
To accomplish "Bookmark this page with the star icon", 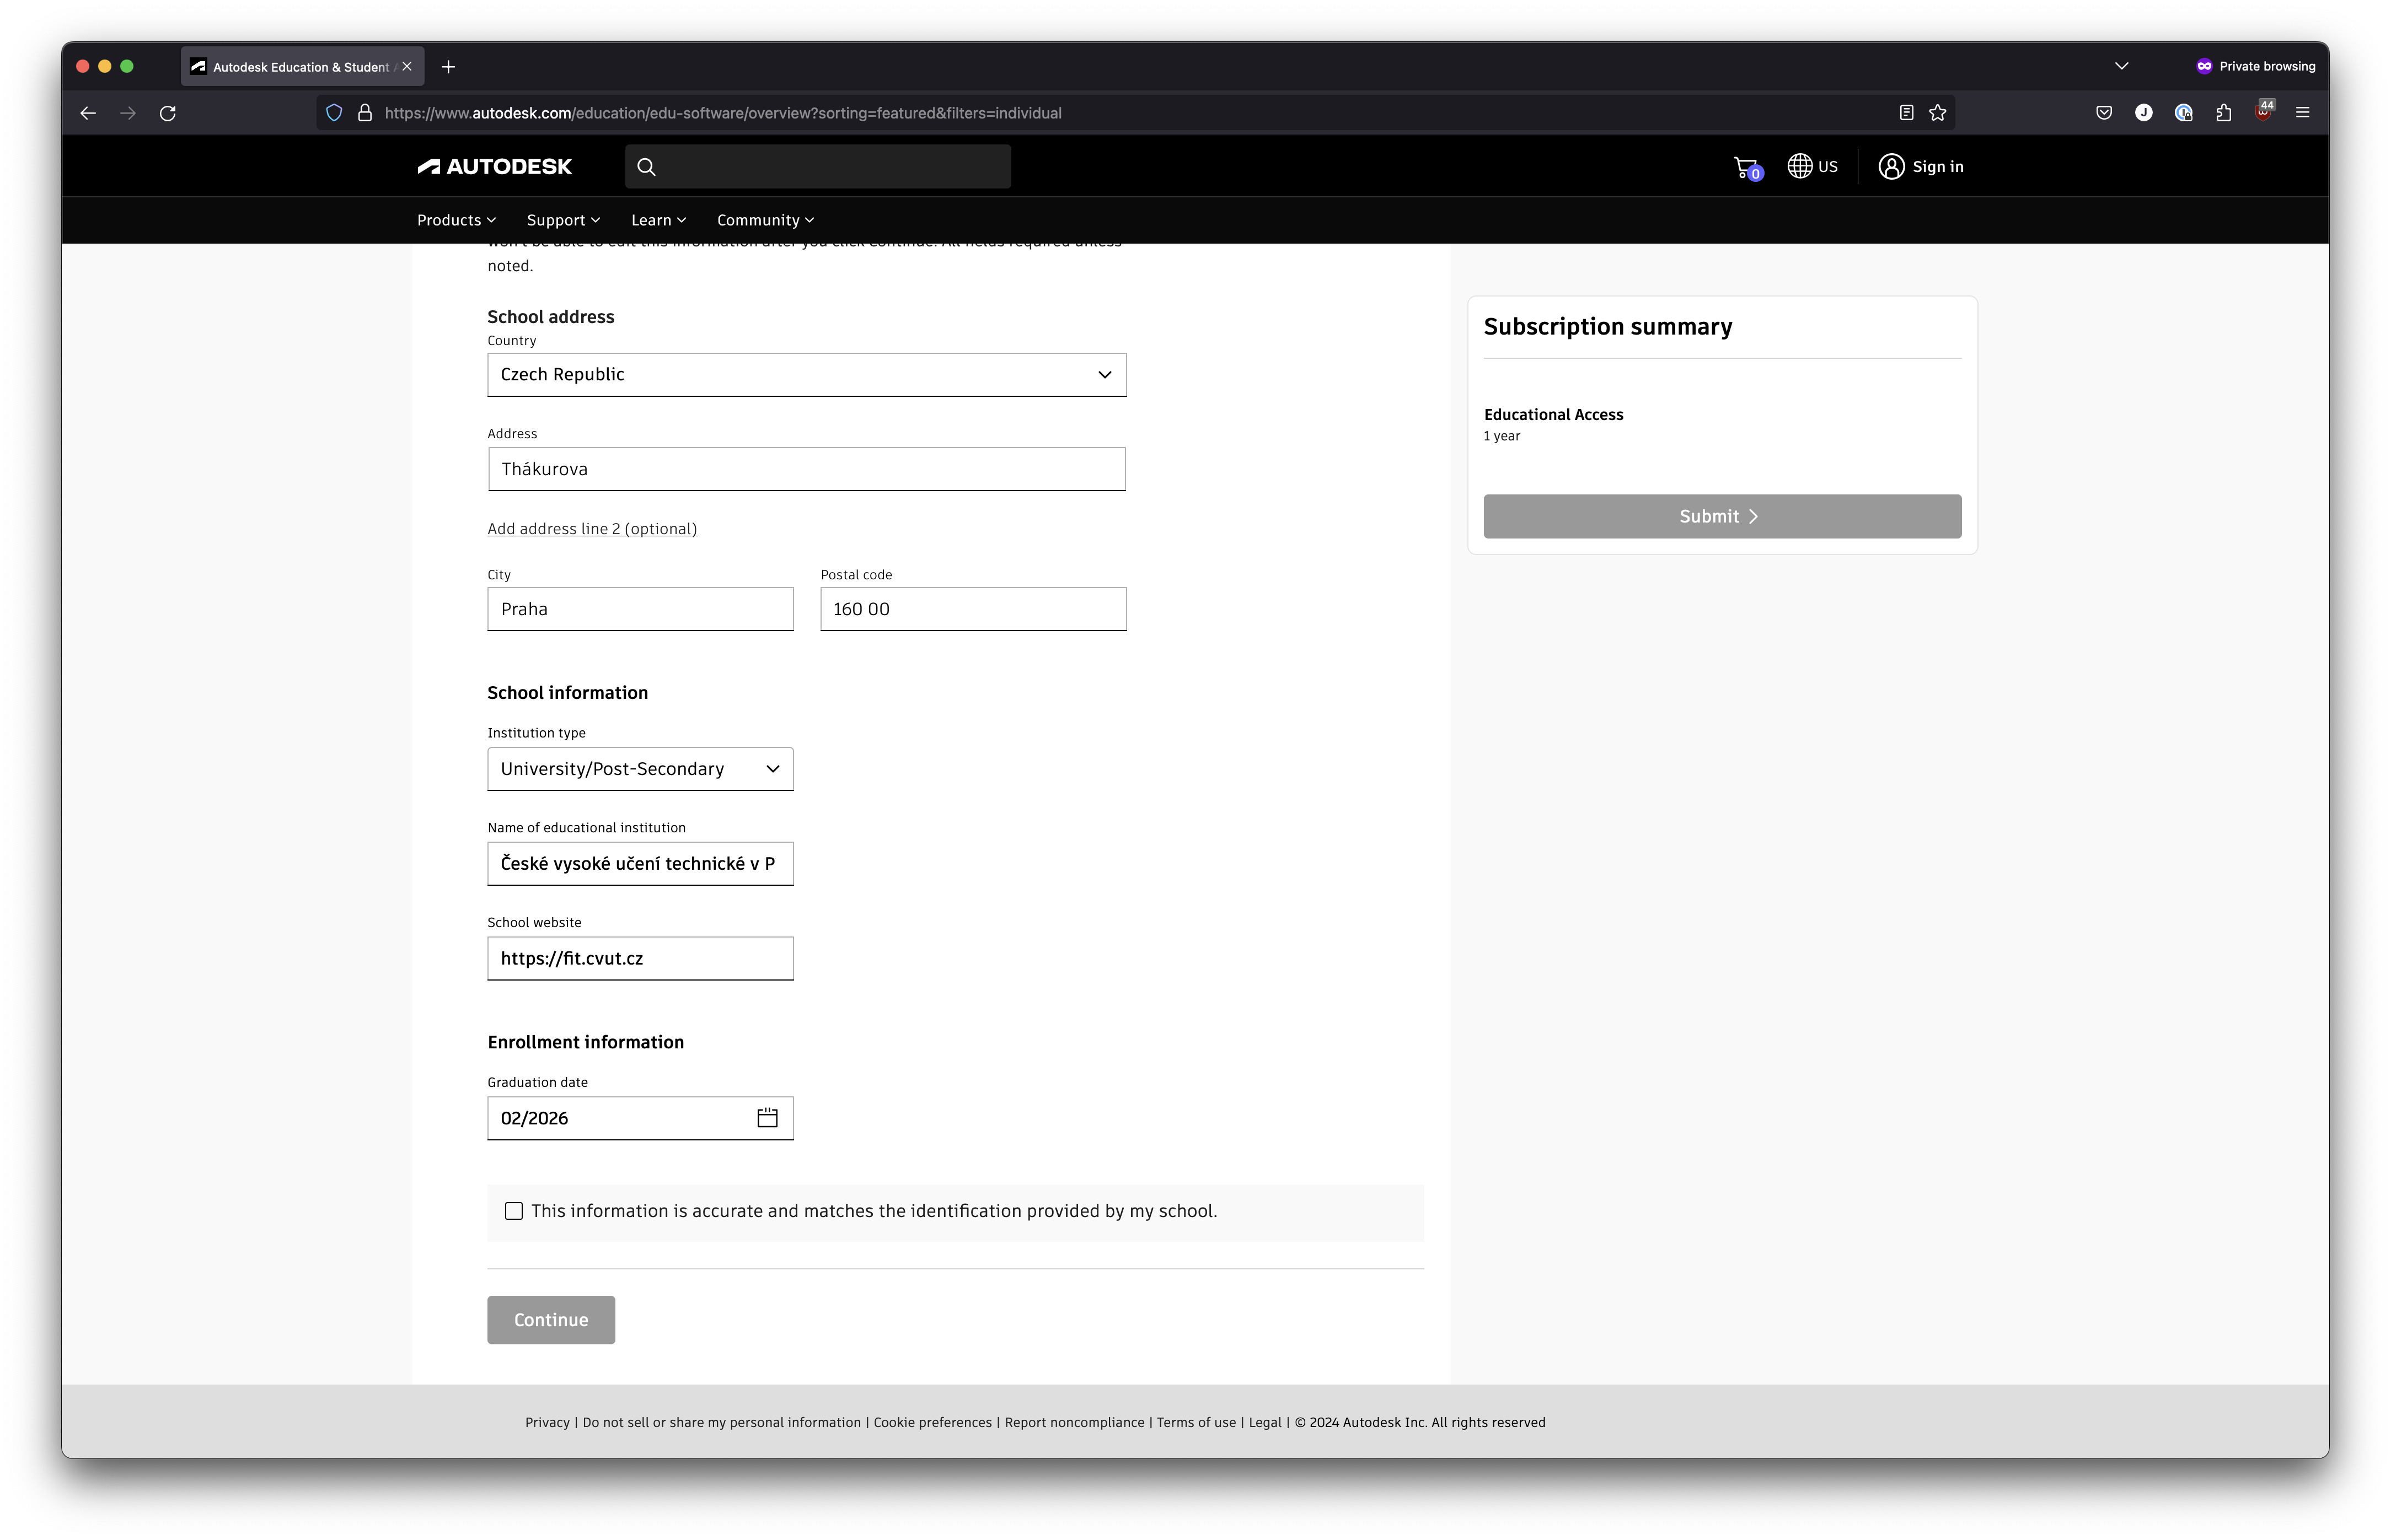I will click(1938, 113).
